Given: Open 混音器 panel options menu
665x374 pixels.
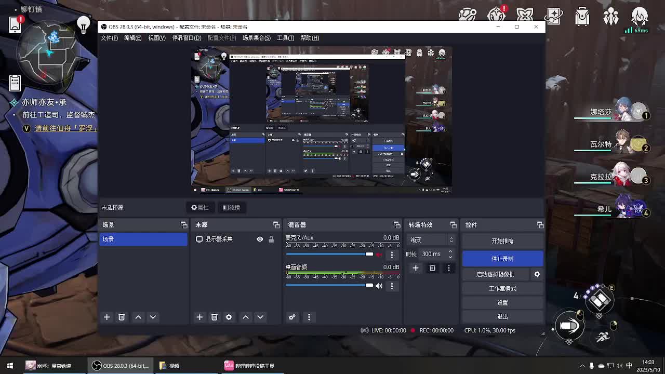Looking at the screenshot, I should pyautogui.click(x=309, y=317).
